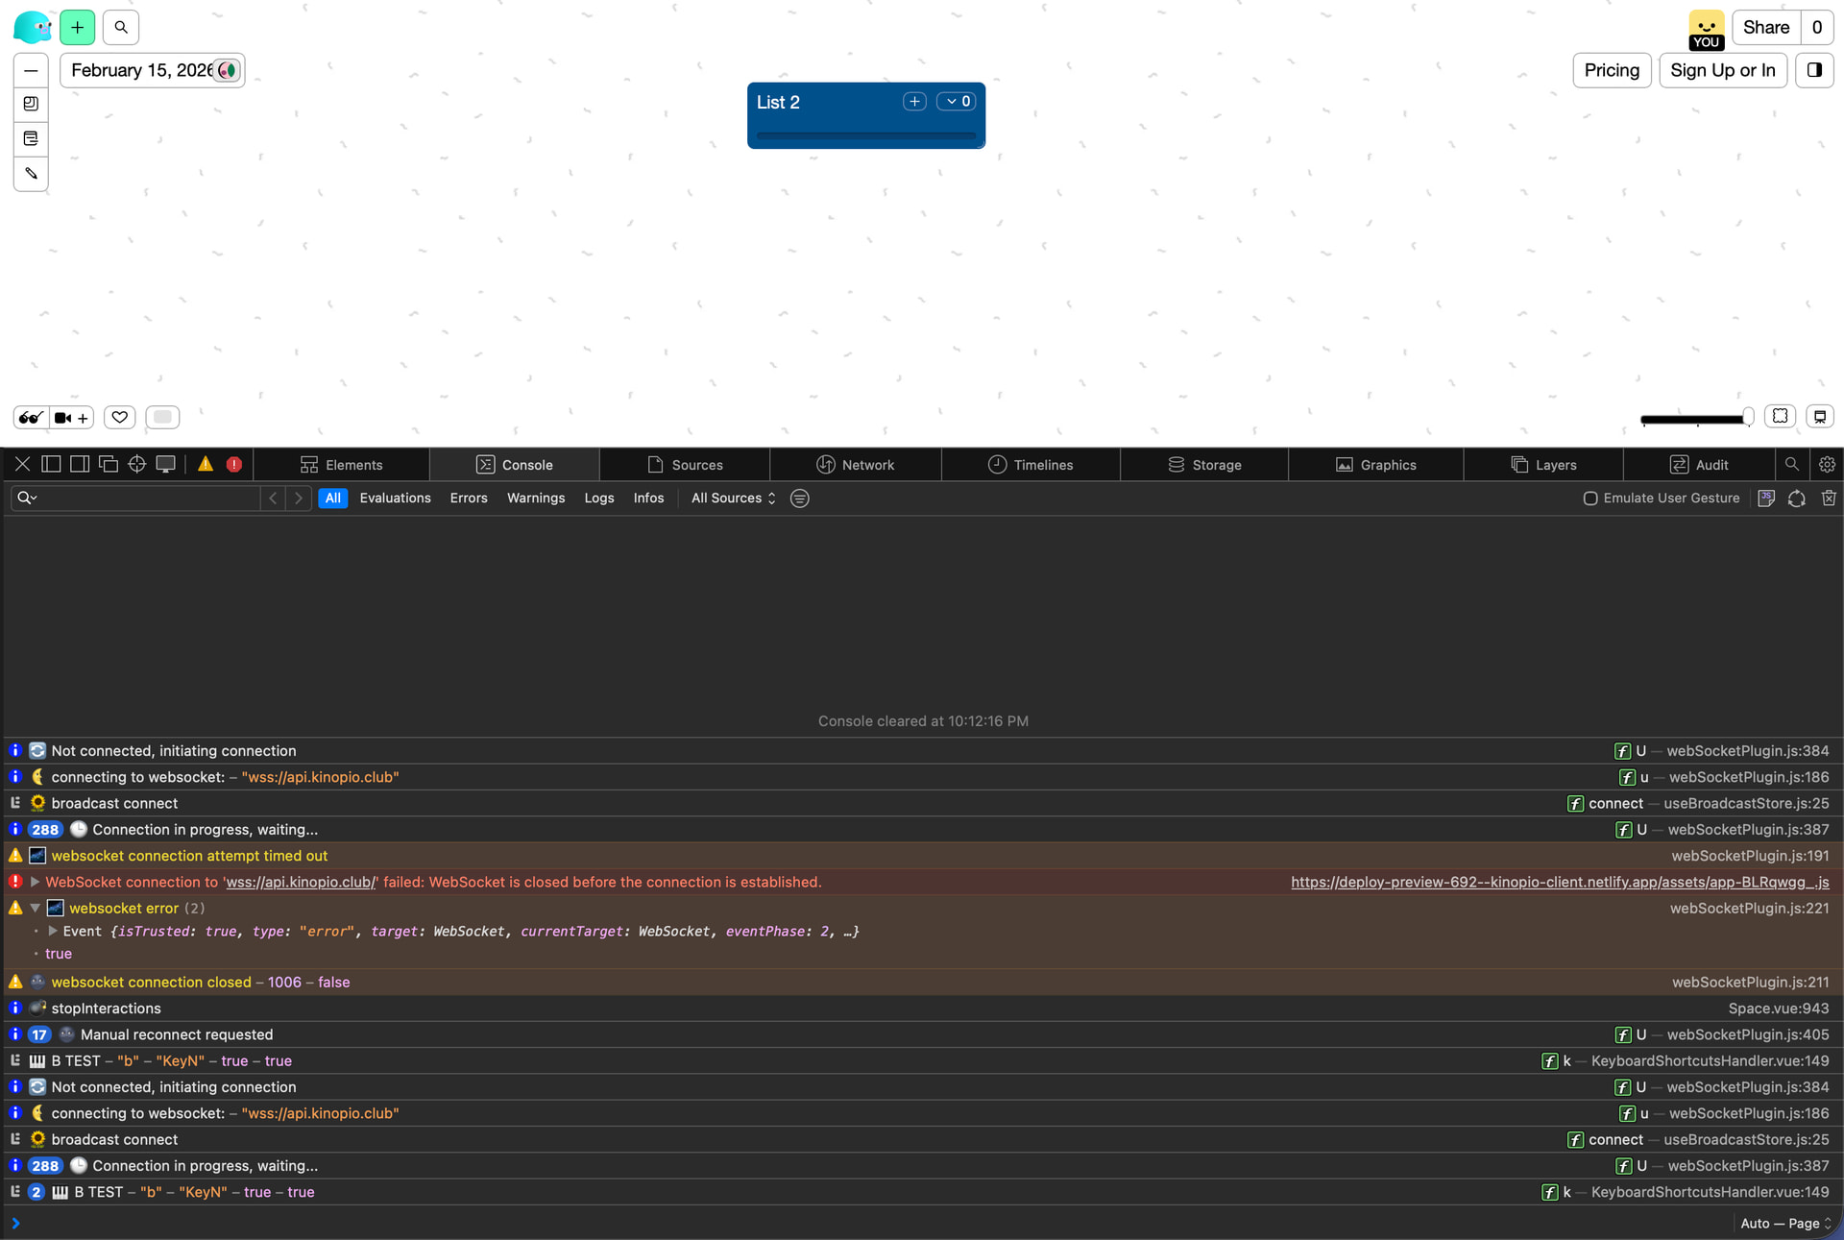Open the search magnifier in top toolbar

coord(121,28)
